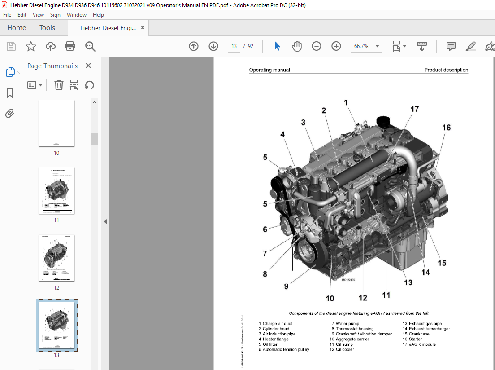
Task: Open the Sign menu
Action: point(55,15)
